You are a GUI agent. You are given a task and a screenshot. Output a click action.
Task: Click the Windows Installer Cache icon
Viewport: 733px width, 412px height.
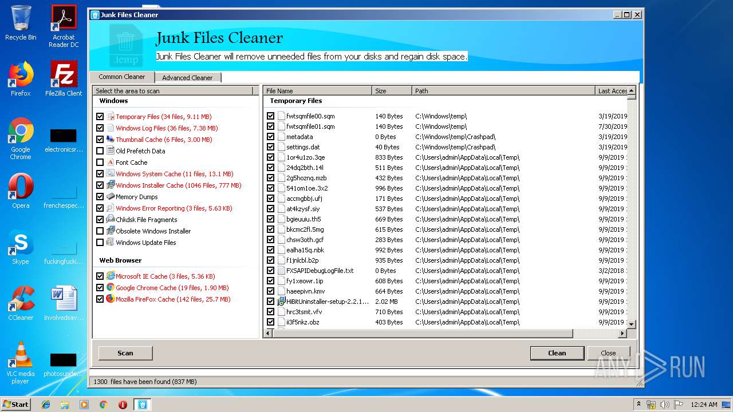tap(111, 185)
